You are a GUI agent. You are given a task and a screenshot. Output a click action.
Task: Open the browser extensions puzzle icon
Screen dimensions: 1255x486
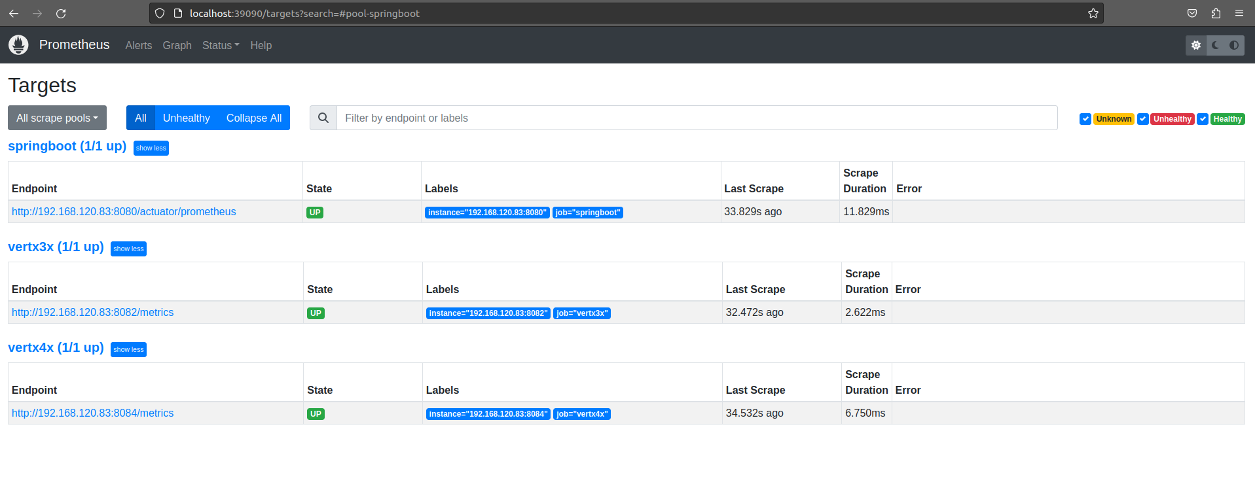[1216, 13]
